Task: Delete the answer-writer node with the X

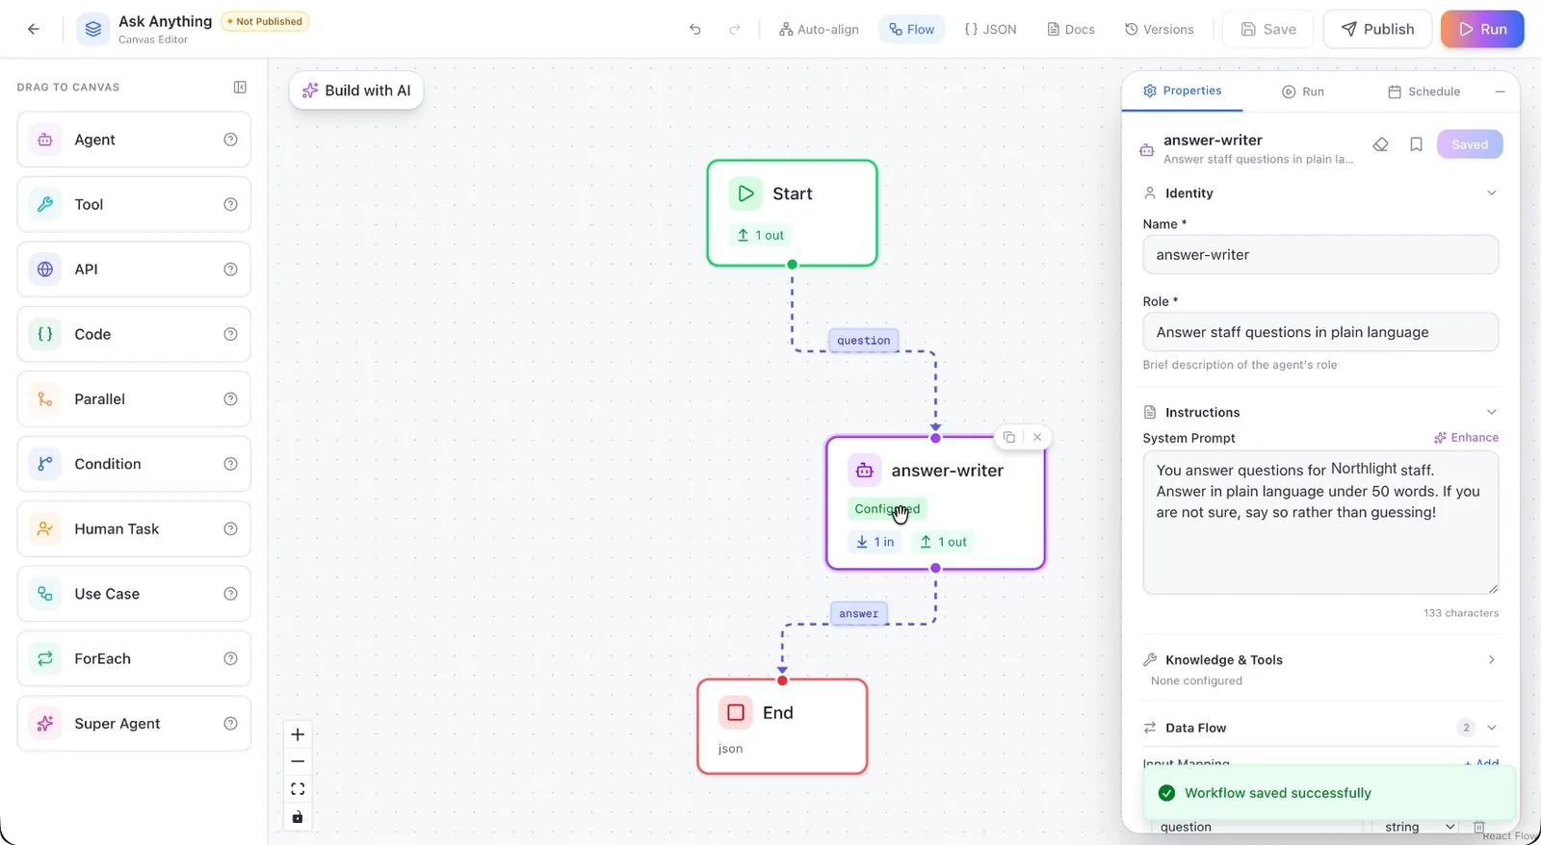Action: [1037, 437]
